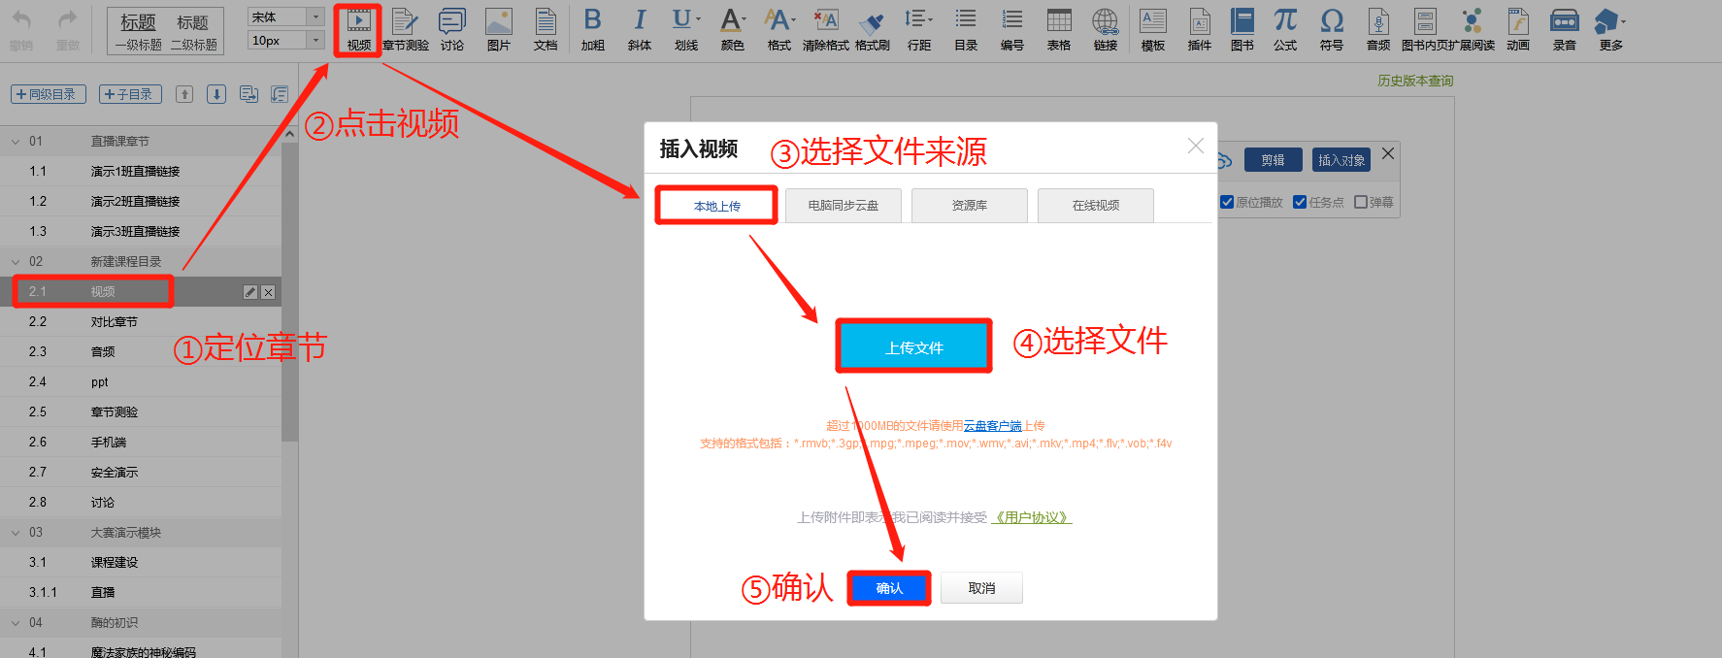Click the 视频 (video) toolbar icon
Screen dimensions: 1722x658
coord(358,29)
